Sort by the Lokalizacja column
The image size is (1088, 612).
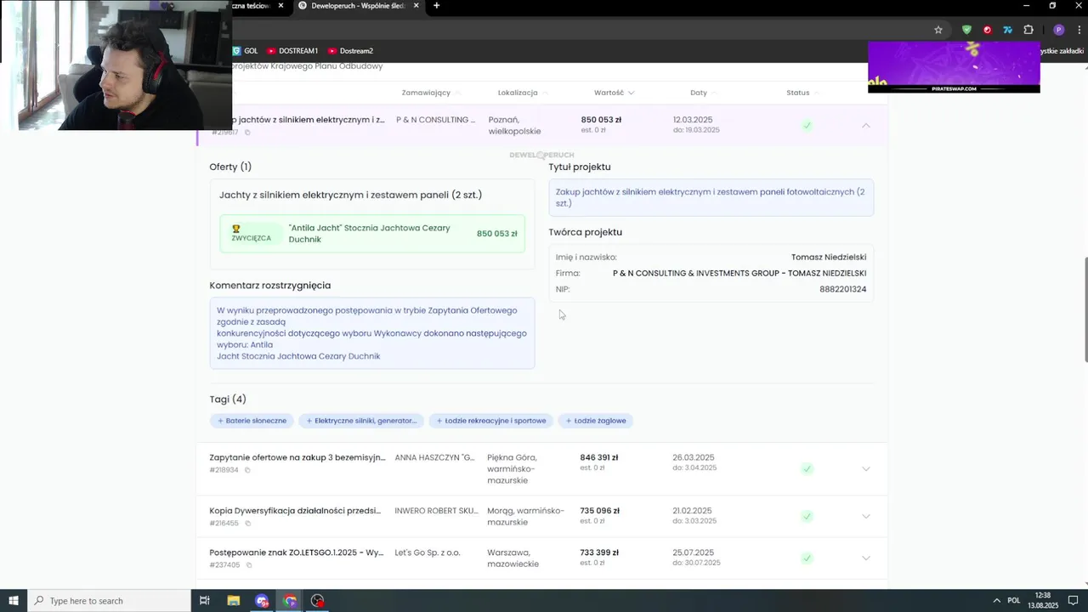pyautogui.click(x=523, y=93)
